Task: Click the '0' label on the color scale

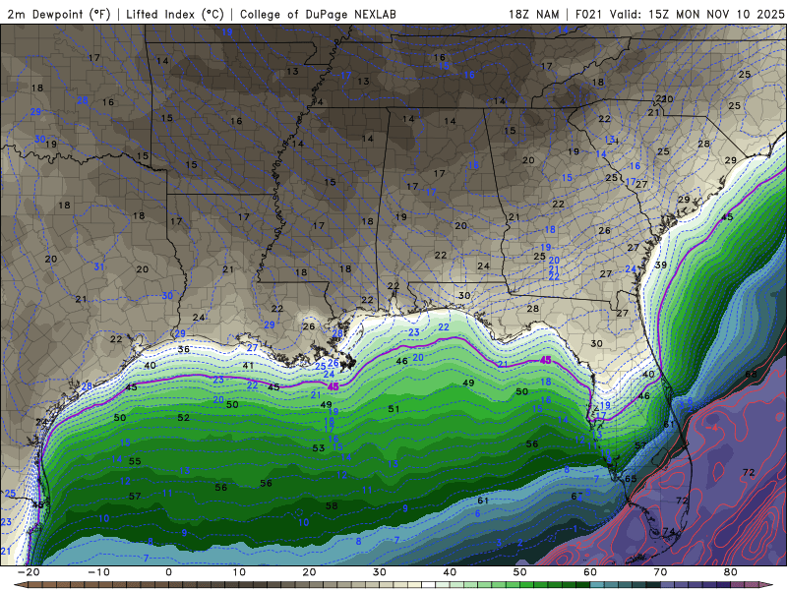Action: (x=168, y=572)
